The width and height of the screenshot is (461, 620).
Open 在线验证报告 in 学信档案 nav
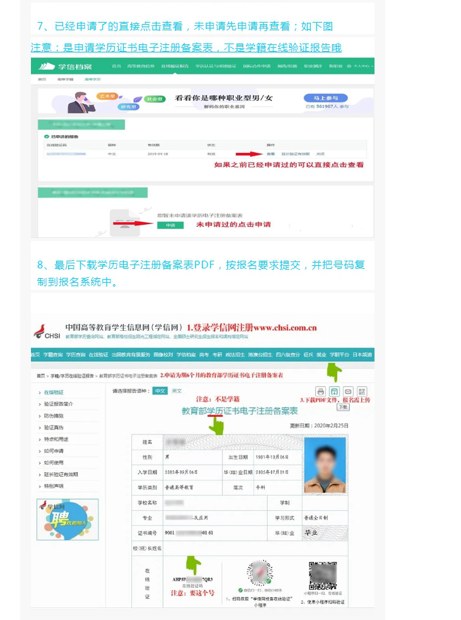point(175,66)
